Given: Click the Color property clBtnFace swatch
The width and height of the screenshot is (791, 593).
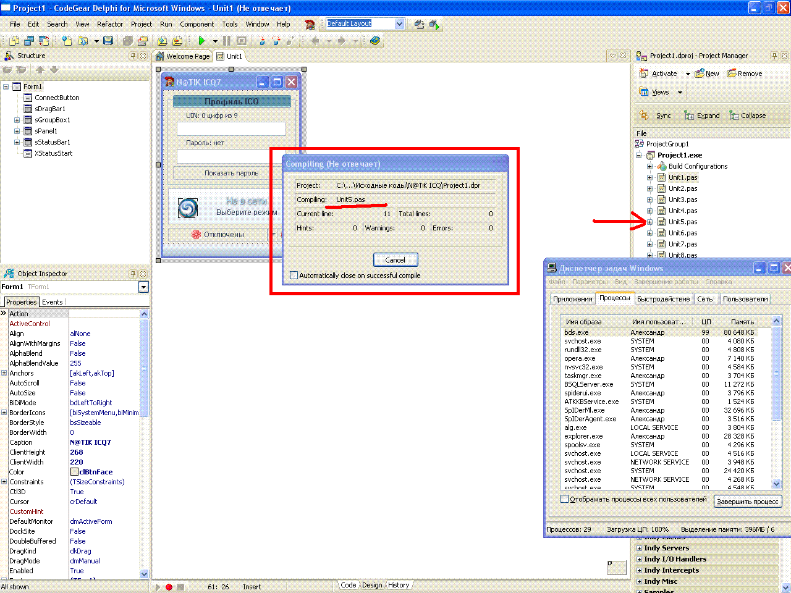Looking at the screenshot, I should [x=74, y=472].
